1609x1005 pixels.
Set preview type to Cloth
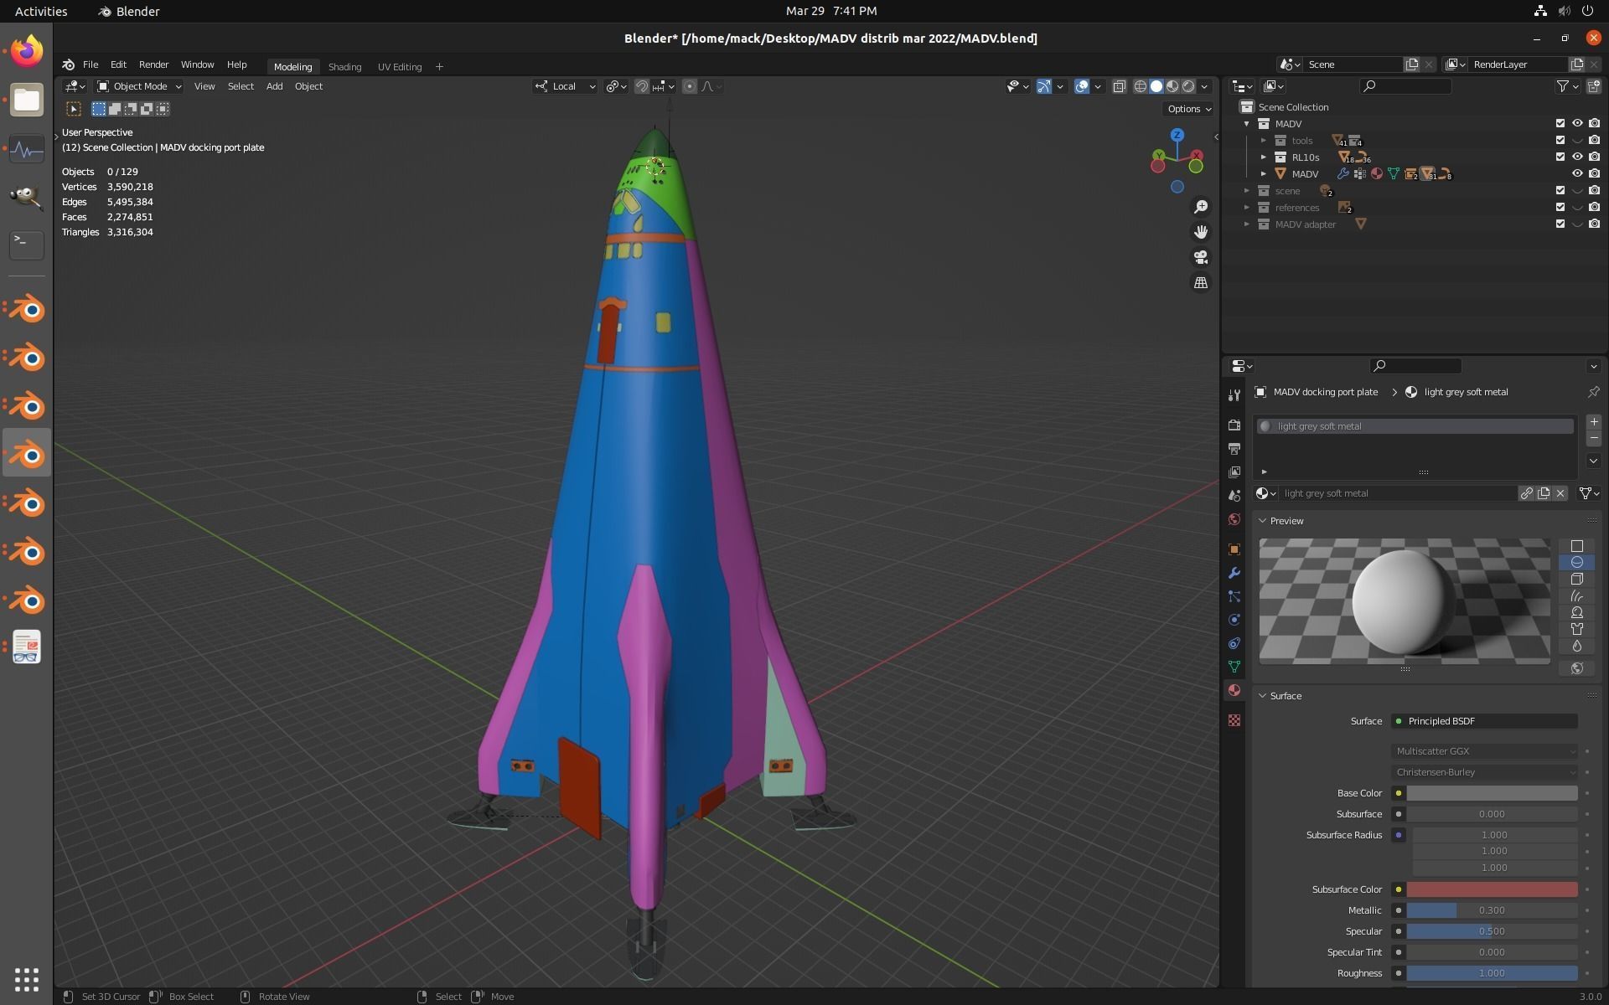pyautogui.click(x=1576, y=629)
